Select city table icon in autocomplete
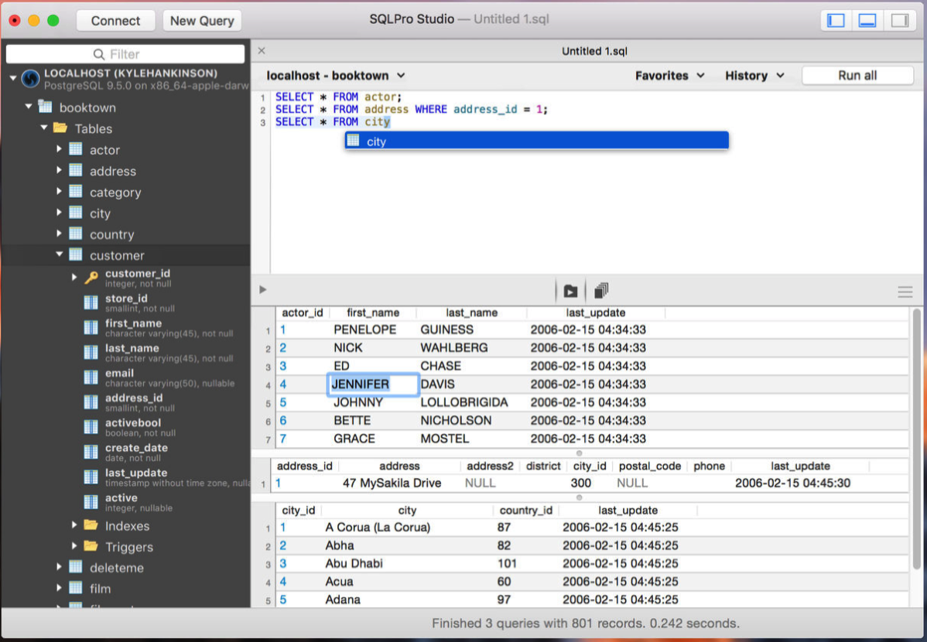 point(354,141)
